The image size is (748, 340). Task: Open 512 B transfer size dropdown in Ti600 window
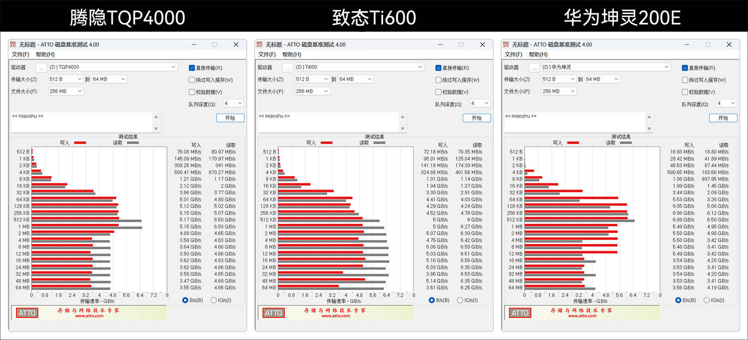coord(312,79)
